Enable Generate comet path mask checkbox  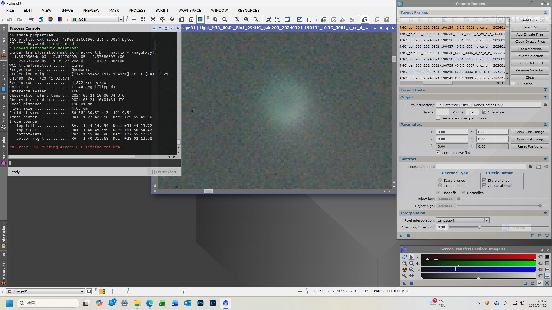[438, 118]
